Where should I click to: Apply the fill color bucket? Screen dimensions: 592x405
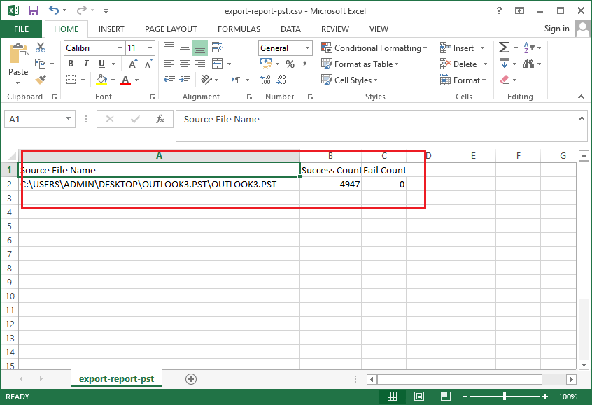pos(101,80)
